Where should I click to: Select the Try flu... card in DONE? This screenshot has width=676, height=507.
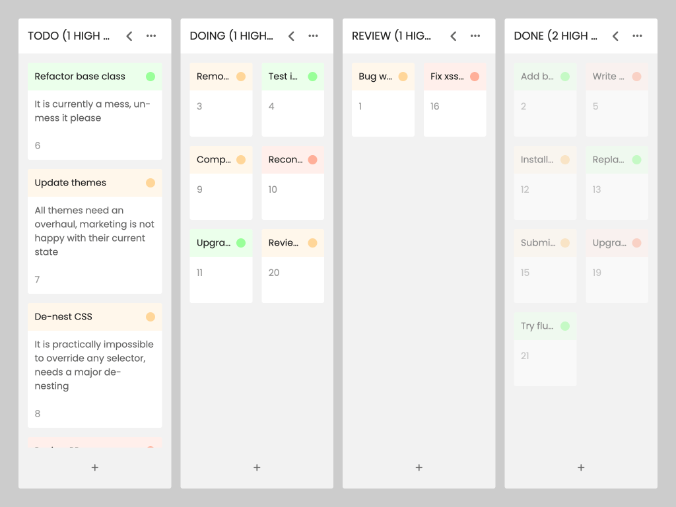click(x=545, y=349)
